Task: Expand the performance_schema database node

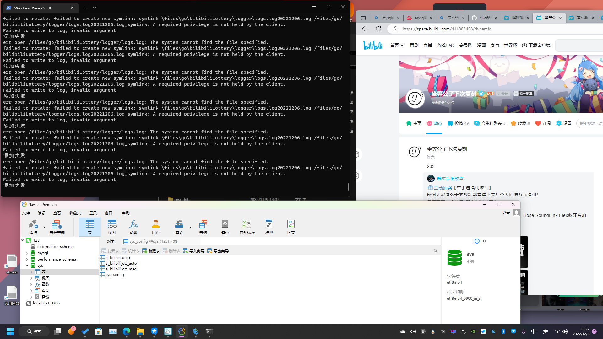Action: (x=27, y=259)
